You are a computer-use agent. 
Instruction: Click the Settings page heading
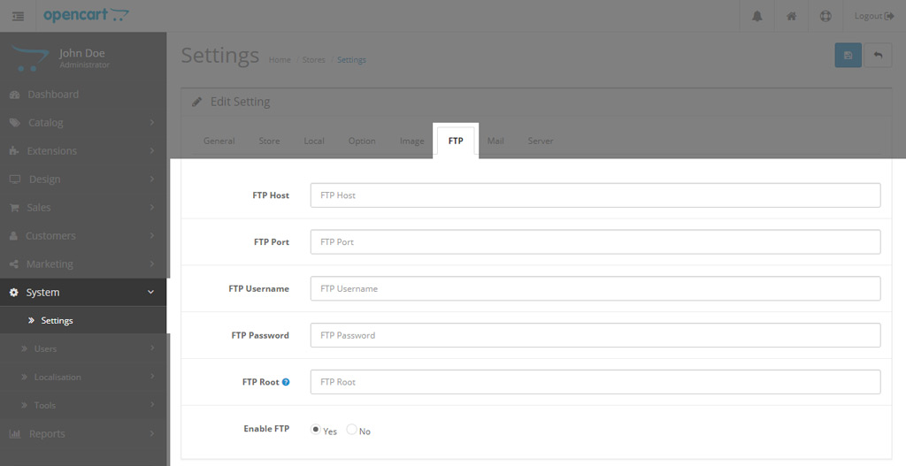point(220,56)
